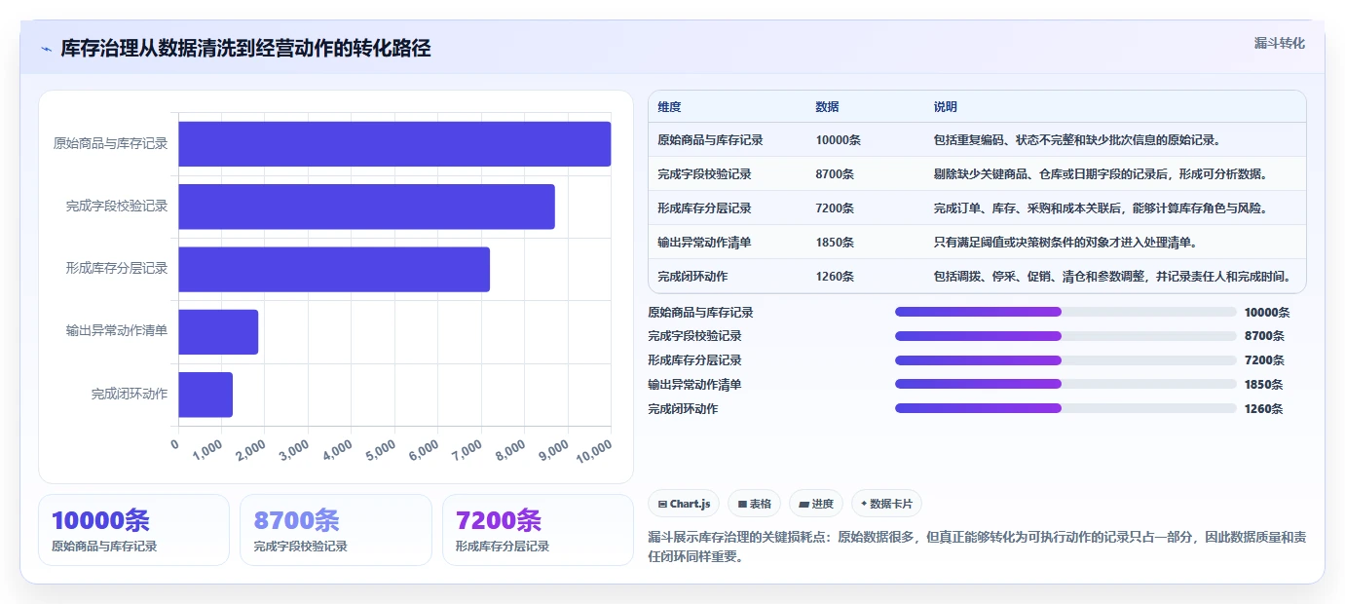
Task: Click the 说明 column header
Action: (945, 106)
